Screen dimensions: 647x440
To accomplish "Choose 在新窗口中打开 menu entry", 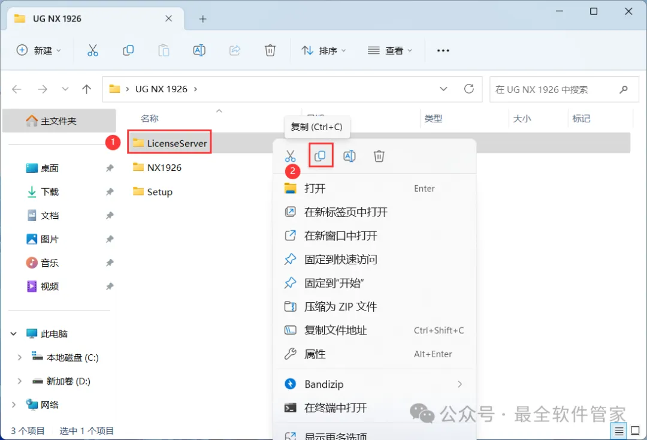I will tap(374, 236).
